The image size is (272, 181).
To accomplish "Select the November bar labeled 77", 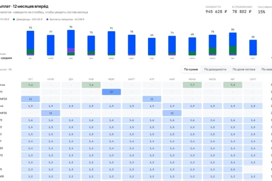I will point(51,45).
